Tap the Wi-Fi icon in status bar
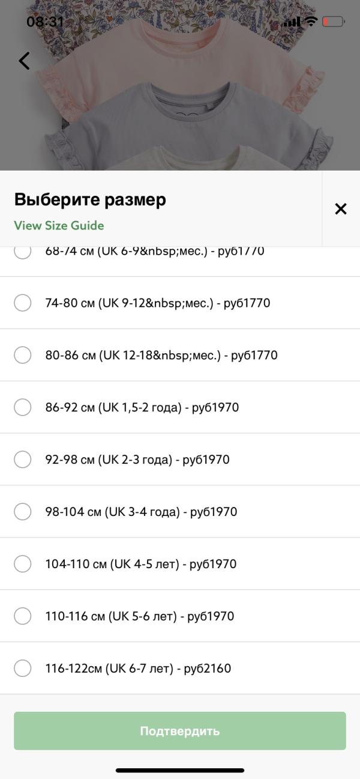The image size is (360, 779). click(311, 22)
